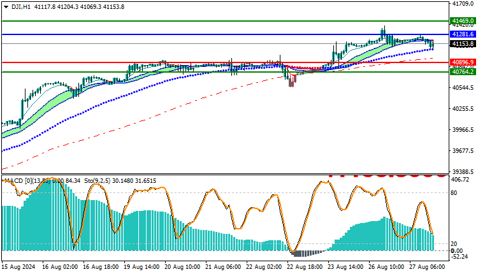Viewport: 478px width, 274px height.
Task: Click the 39677.5 price scale value
Action: pos(463,151)
